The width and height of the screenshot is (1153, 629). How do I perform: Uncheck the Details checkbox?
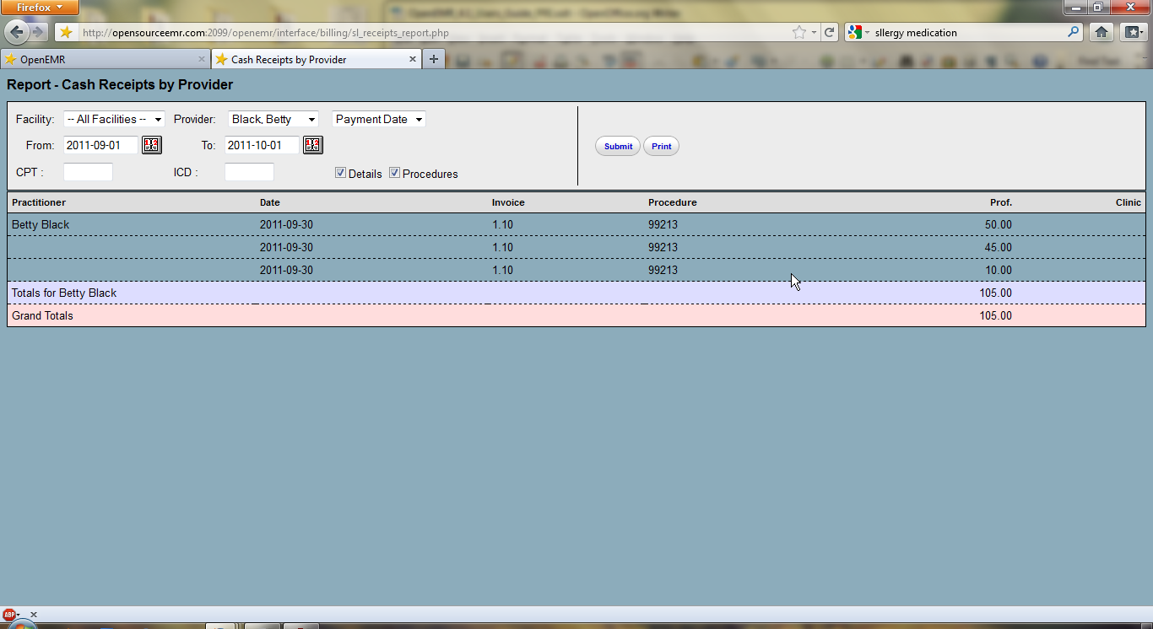coord(340,173)
